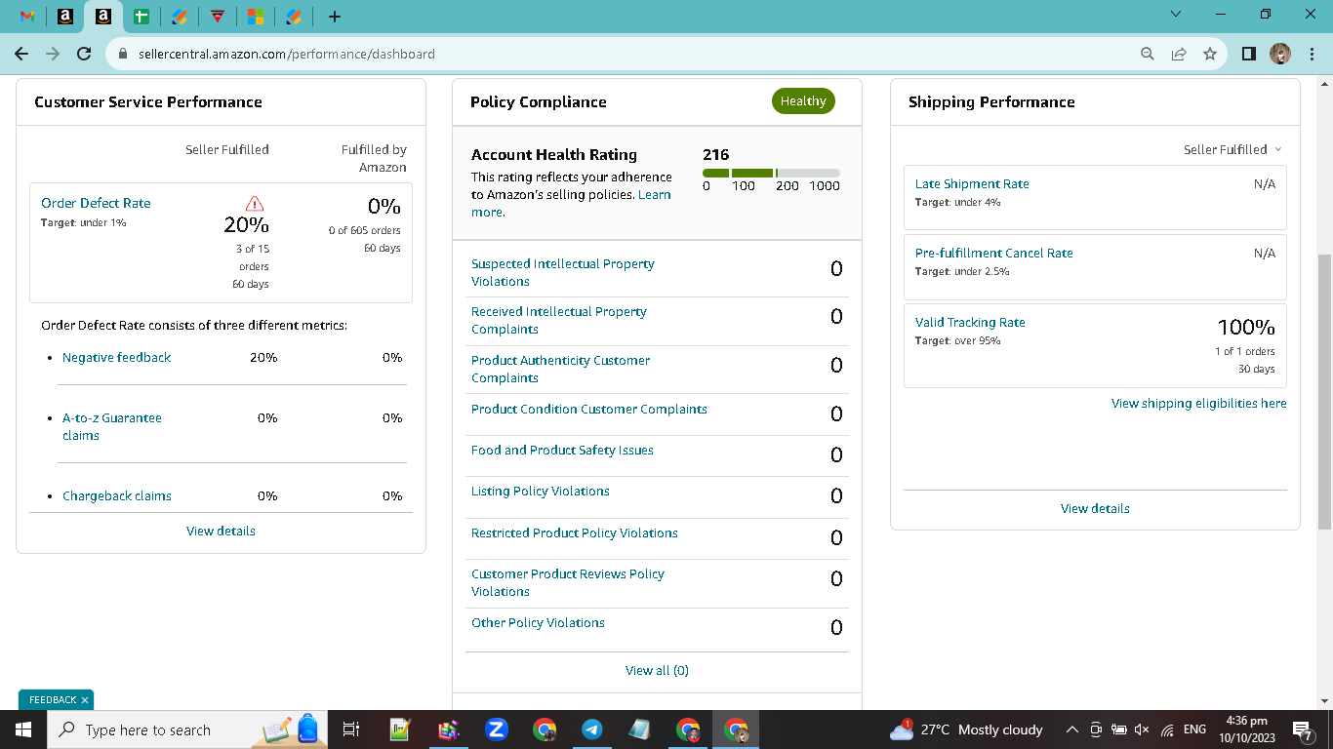
Task: Click the Account Health Rating progress bar
Action: 771,173
